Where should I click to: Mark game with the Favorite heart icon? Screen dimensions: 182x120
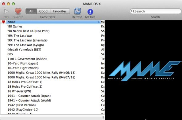(18, 11)
